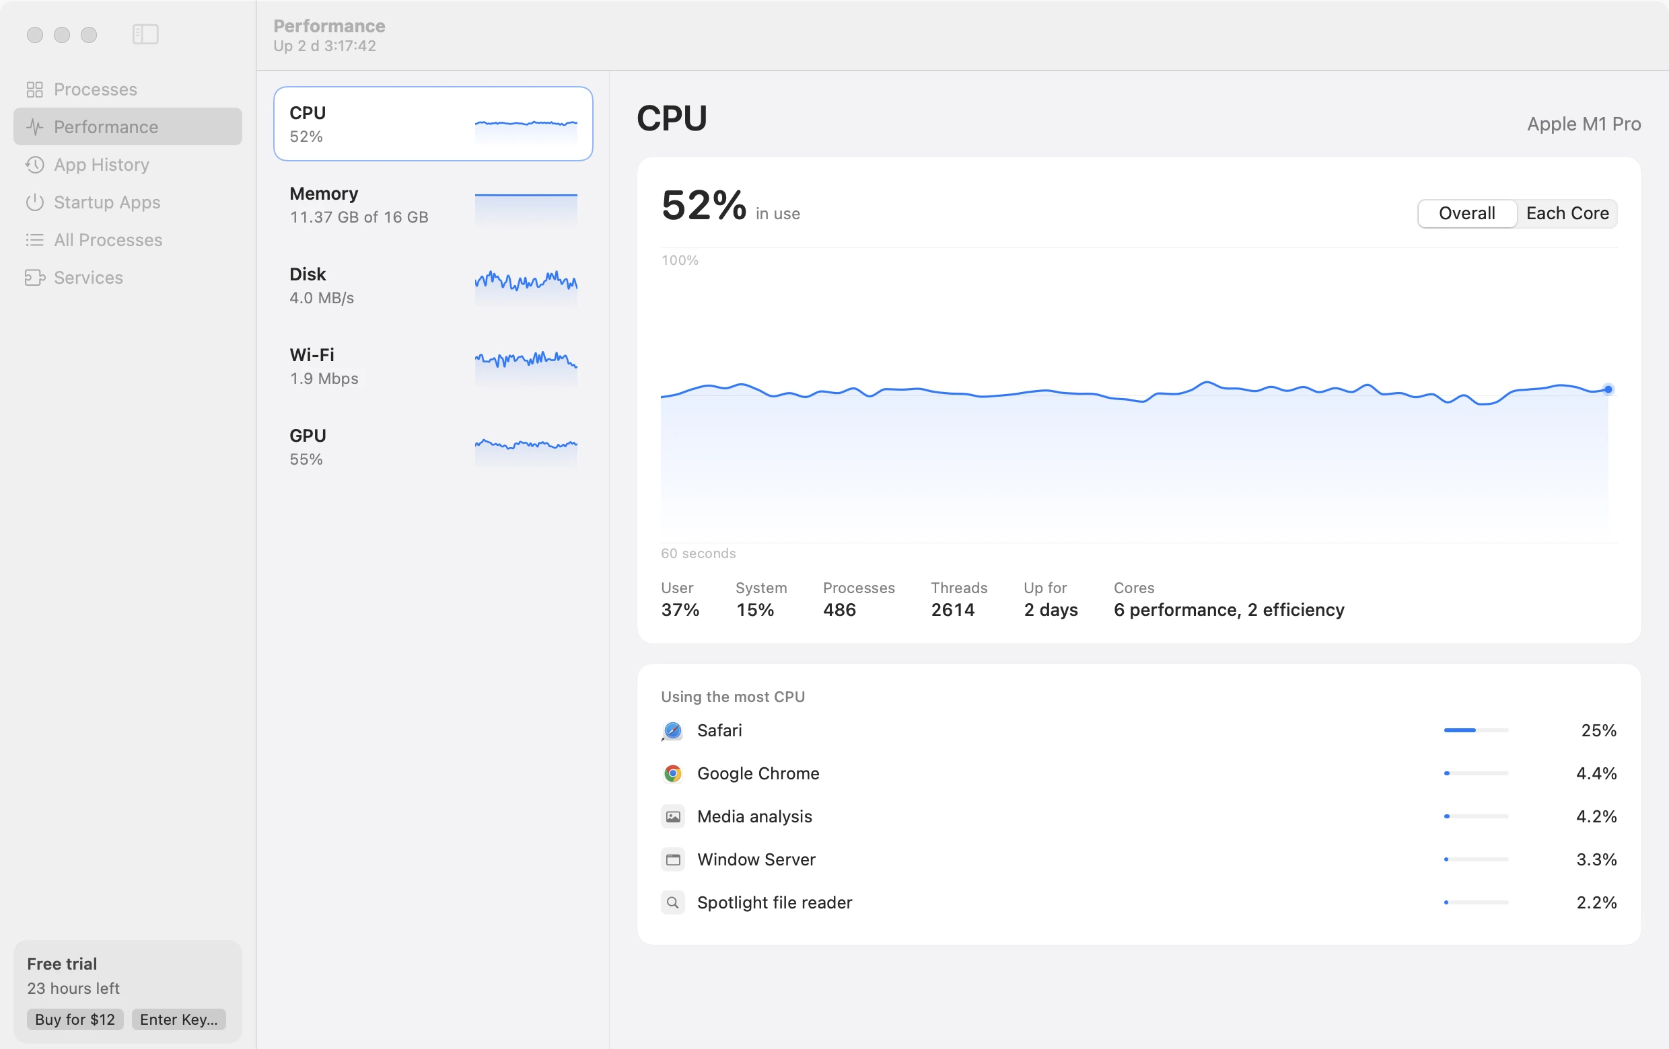Click the Window Server icon
Image resolution: width=1669 pixels, height=1049 pixels.
click(672, 859)
